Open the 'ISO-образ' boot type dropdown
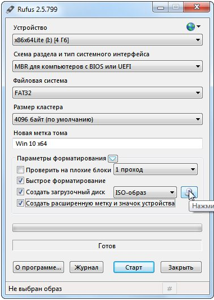This screenshot has width=214, height=300. pos(145,192)
